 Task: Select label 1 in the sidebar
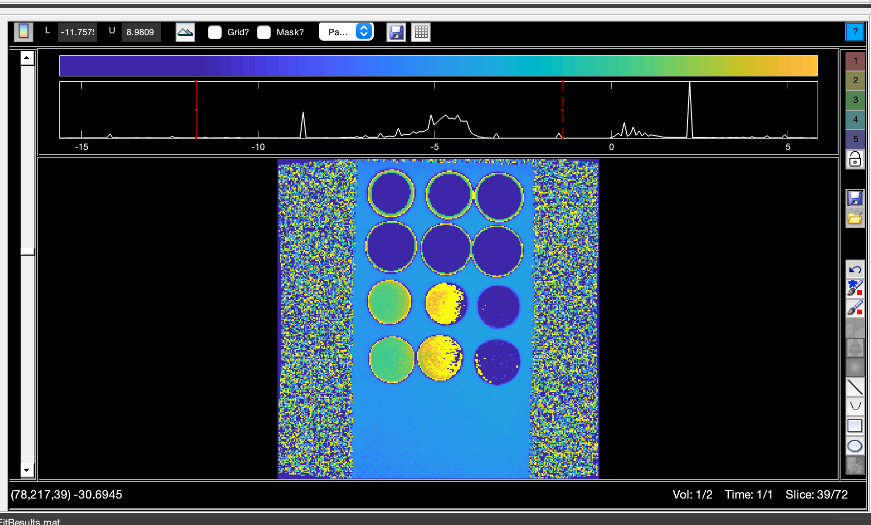(855, 61)
